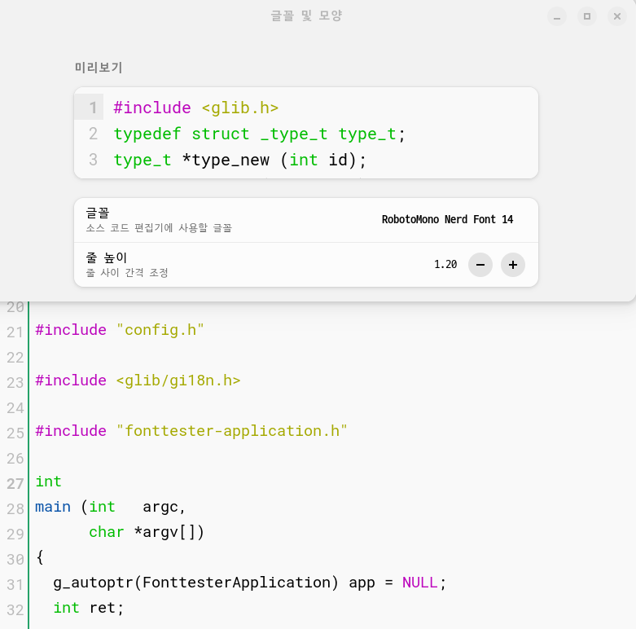Image resolution: width=636 pixels, height=629 pixels.
Task: Click 'argc,' parameter in editor line 28
Action: (164, 508)
